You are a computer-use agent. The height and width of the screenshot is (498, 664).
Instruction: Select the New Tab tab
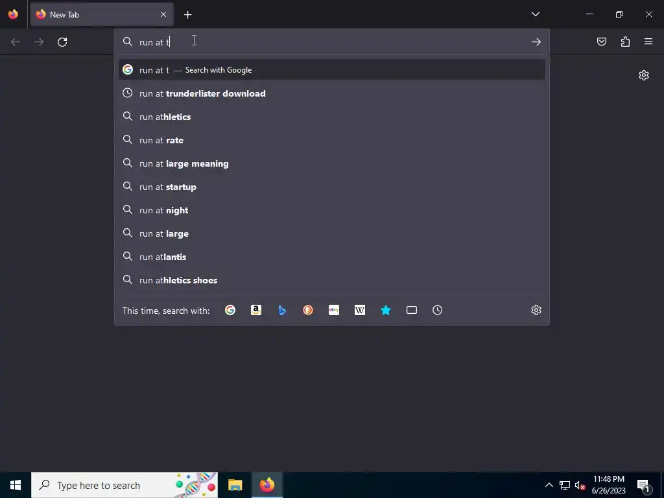point(102,14)
